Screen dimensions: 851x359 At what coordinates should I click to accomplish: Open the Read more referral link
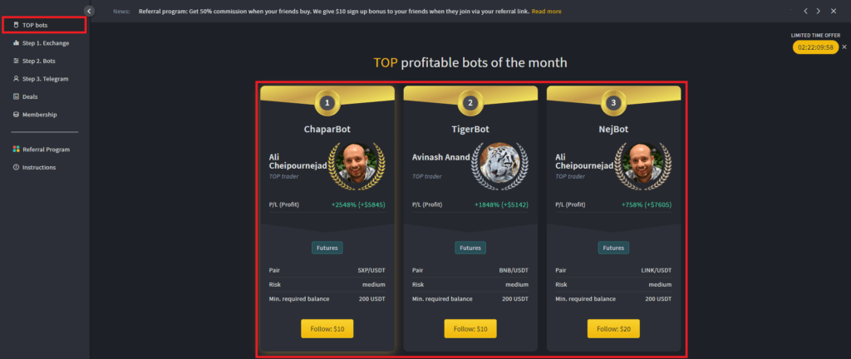pos(547,12)
